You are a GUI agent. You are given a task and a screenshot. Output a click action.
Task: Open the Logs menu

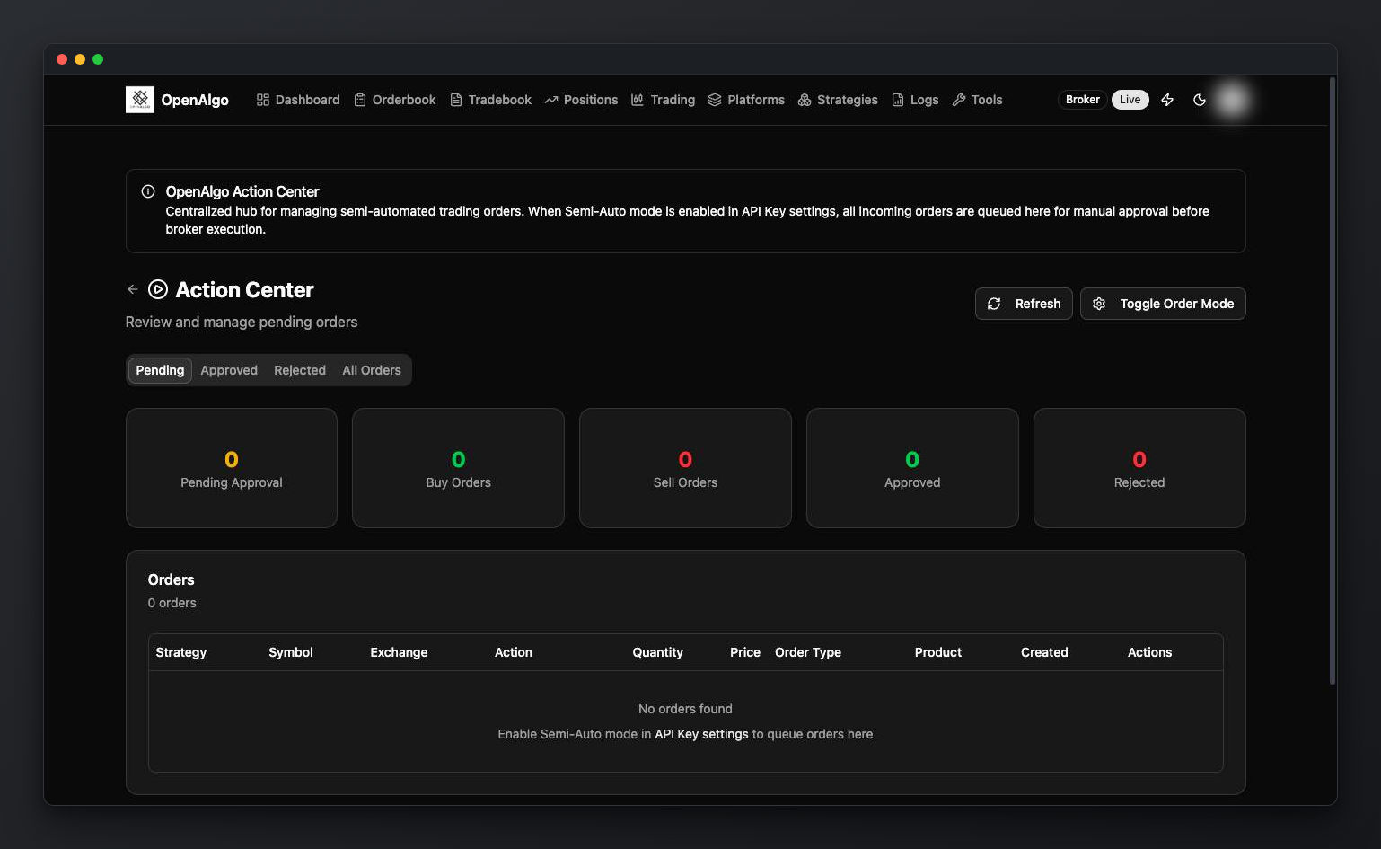tap(915, 100)
